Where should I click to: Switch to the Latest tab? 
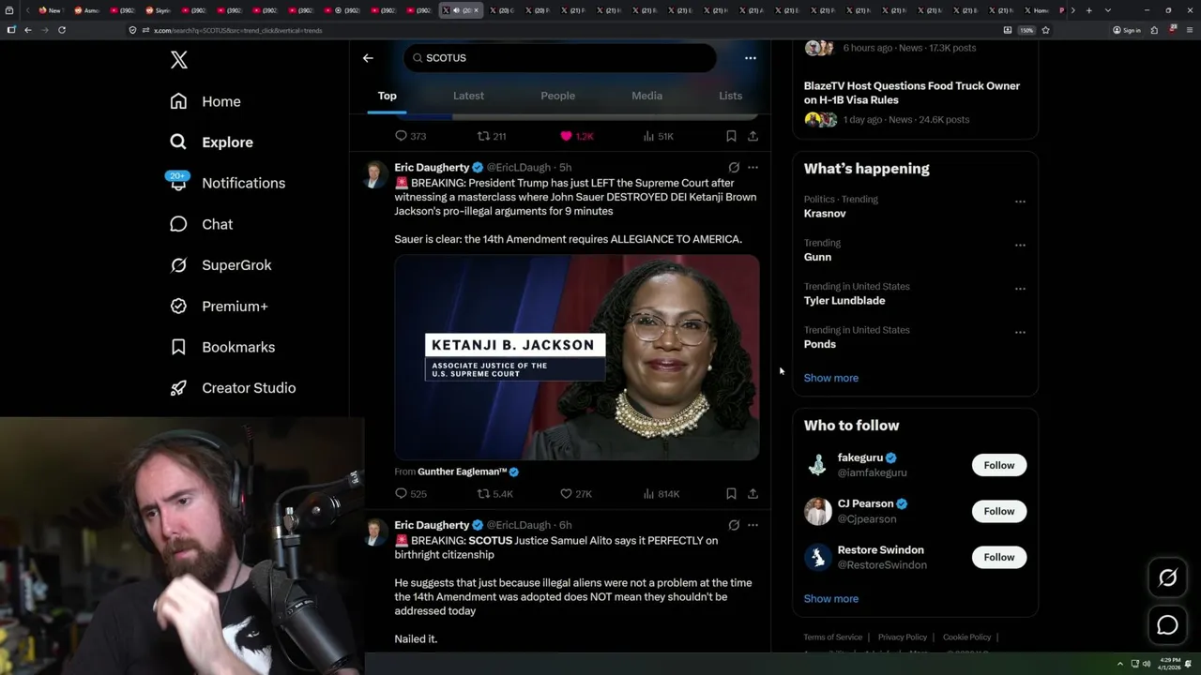tap(468, 96)
